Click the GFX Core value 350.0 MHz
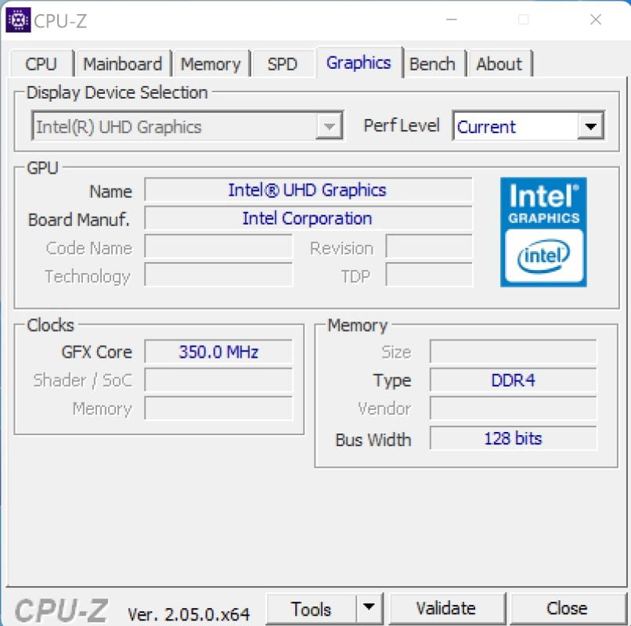This screenshot has height=626, width=631. coord(218,351)
